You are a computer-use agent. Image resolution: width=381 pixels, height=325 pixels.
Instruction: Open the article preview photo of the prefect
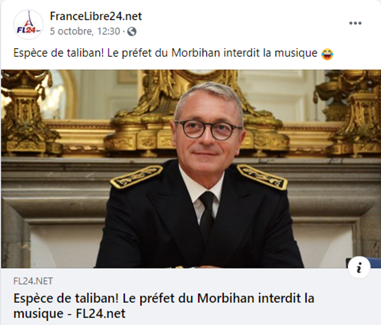[x=190, y=169]
